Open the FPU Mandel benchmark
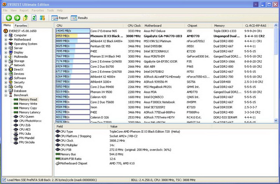 pyautogui.click(x=27, y=138)
